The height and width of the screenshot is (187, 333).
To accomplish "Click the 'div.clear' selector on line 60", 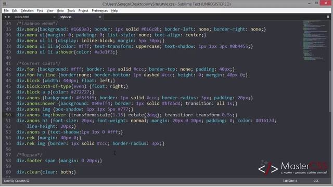I will pyautogui.click(x=28, y=172).
